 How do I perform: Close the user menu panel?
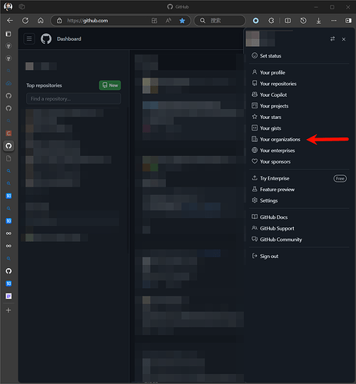coord(344,39)
